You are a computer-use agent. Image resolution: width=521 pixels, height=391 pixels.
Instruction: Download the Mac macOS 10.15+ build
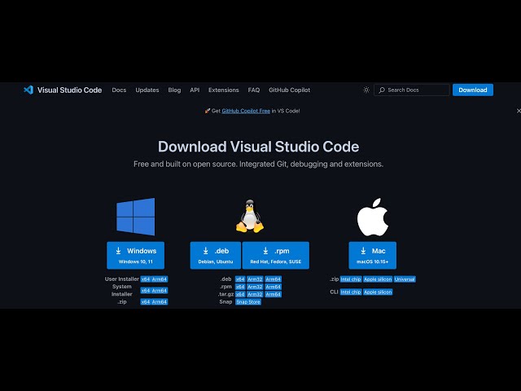pyautogui.click(x=373, y=255)
